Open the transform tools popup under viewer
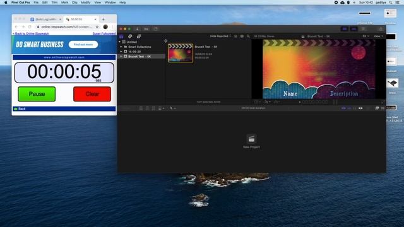Screen dimensions: 404x227 (258, 102)
